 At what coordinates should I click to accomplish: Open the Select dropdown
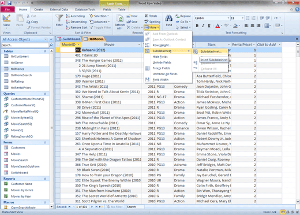pos(183,28)
